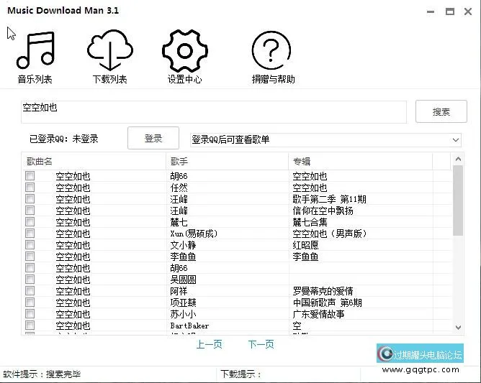Click singer name 吴圆圆
The width and height of the screenshot is (481, 383).
click(x=183, y=280)
